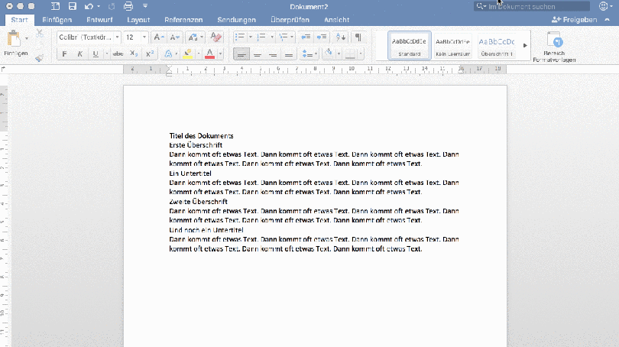Apply the Überschrift 1 style
This screenshot has height=347, width=619.
point(496,46)
